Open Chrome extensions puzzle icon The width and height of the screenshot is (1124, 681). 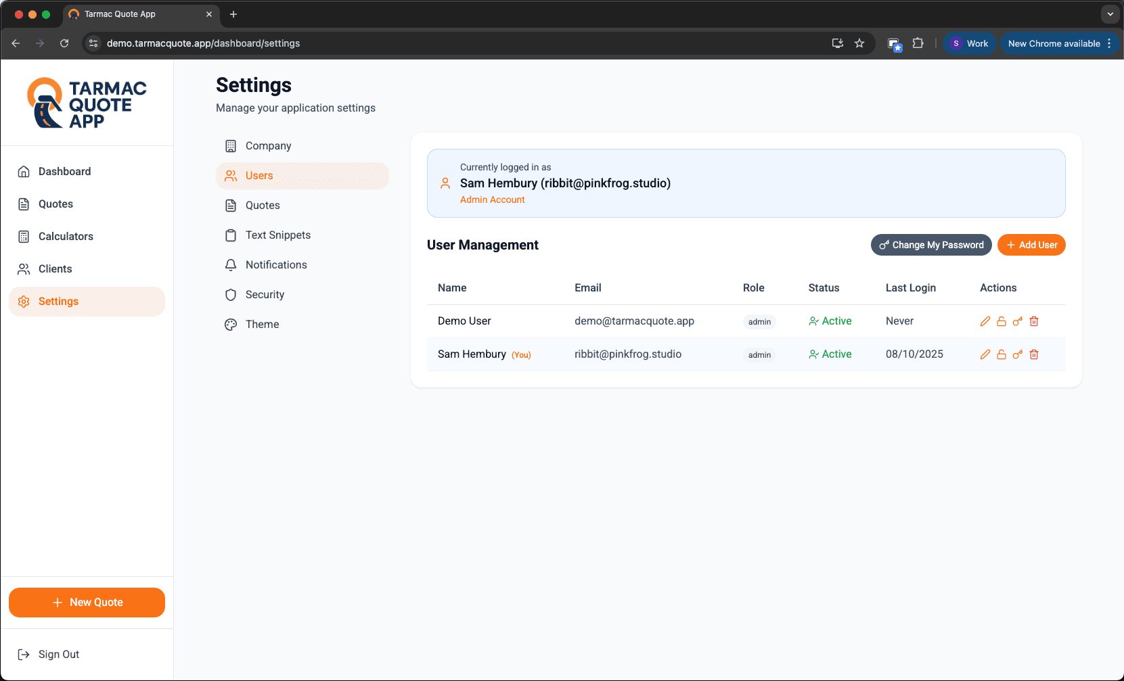tap(918, 43)
